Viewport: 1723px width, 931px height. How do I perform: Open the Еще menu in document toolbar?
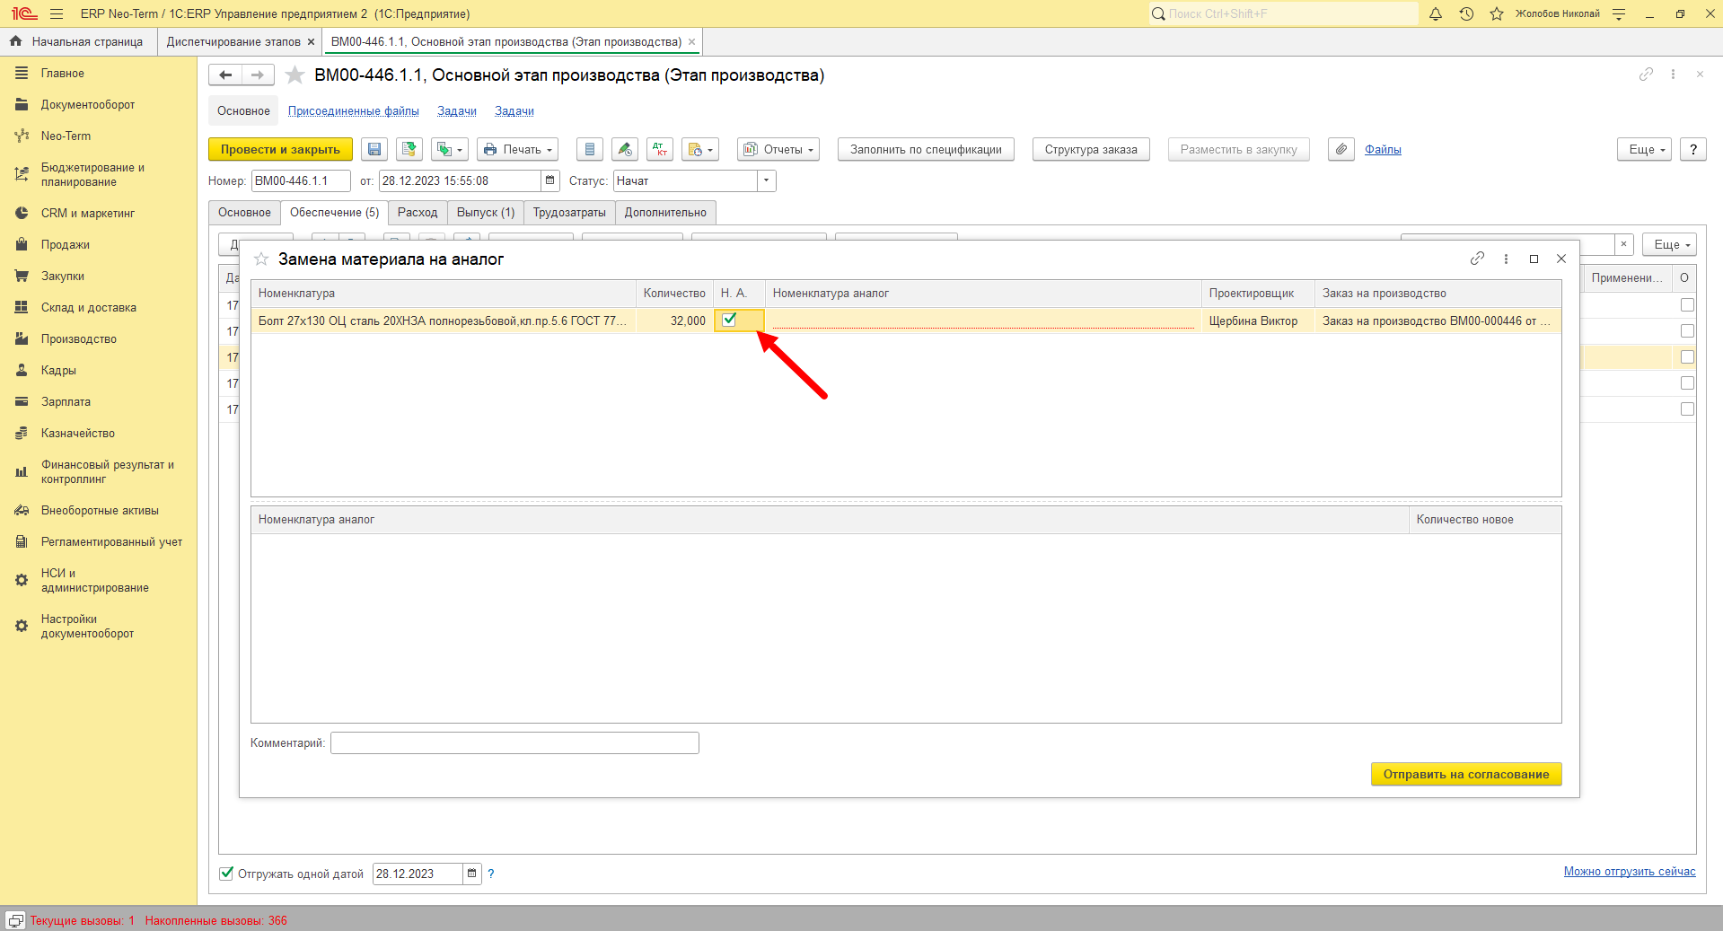tap(1645, 150)
